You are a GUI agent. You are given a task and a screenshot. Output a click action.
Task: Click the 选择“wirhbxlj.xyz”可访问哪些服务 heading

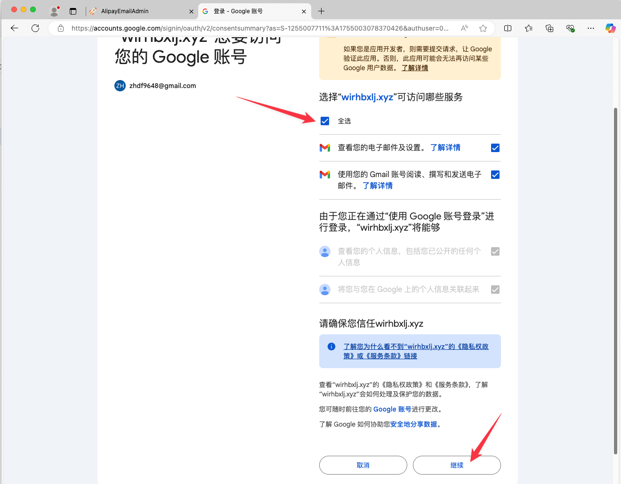(x=391, y=97)
